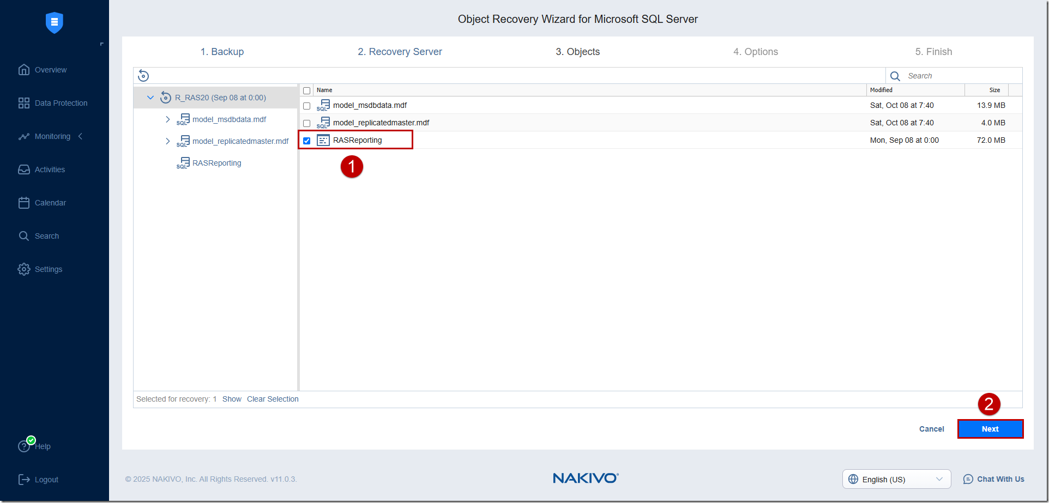Check the model_replicatedmaster.mdf checkbox
The height and width of the screenshot is (503, 1049).
[307, 123]
